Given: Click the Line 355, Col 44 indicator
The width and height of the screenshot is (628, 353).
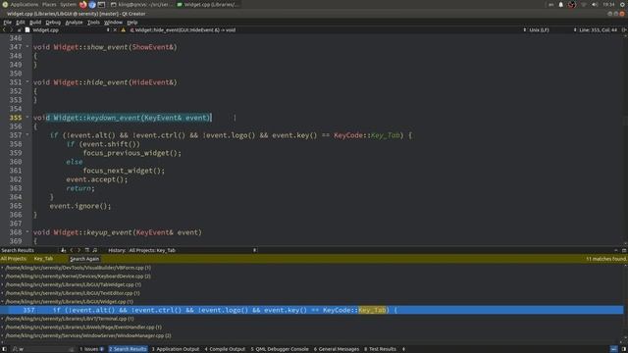Looking at the screenshot, I should coord(598,30).
